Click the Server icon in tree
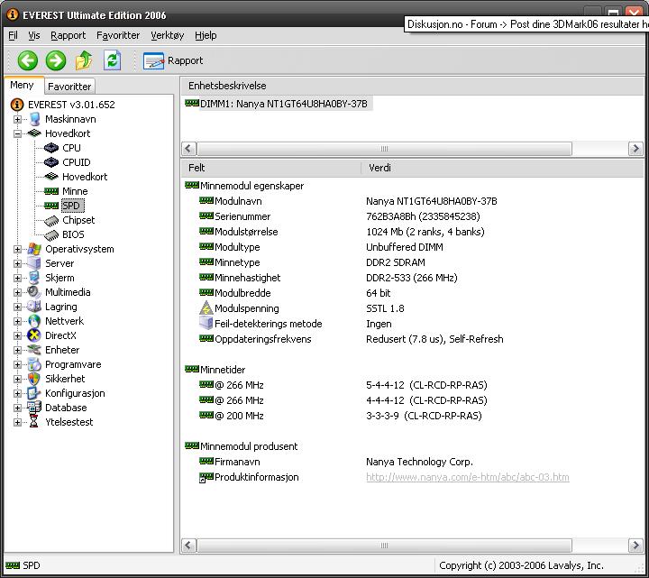Image resolution: width=649 pixels, height=578 pixels. (x=34, y=263)
